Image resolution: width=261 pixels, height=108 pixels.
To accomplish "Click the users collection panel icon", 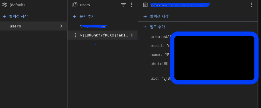I will (x=75, y=5).
